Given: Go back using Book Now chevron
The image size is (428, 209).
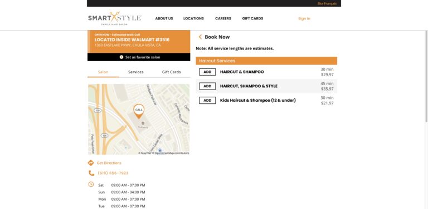Looking at the screenshot, I should pyautogui.click(x=200, y=37).
